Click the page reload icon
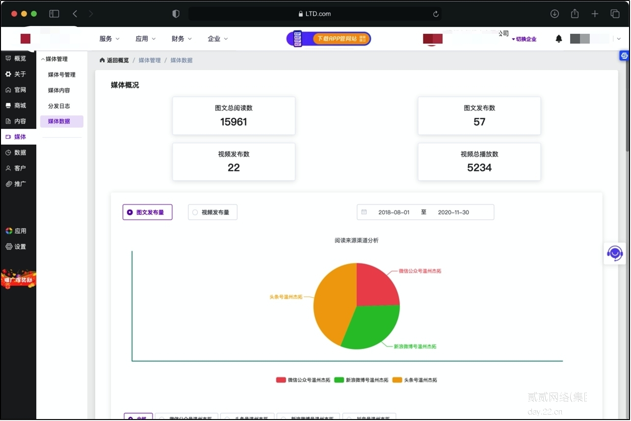The width and height of the screenshot is (631, 421). (x=435, y=14)
